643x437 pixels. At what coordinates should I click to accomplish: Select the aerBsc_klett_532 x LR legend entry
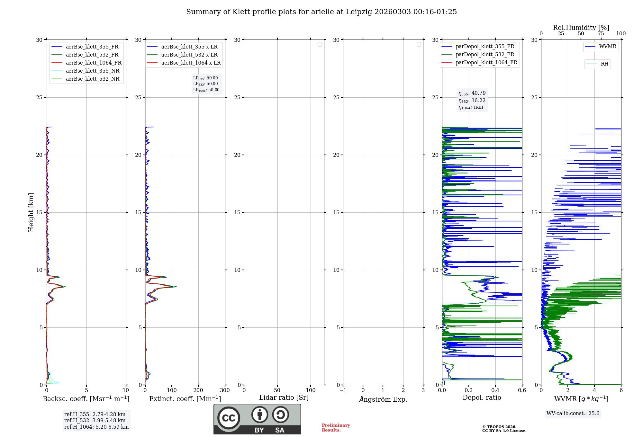(x=189, y=55)
